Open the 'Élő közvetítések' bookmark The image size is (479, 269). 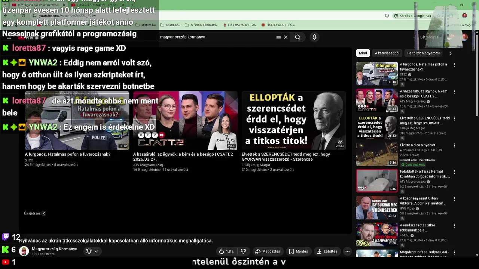(240, 25)
